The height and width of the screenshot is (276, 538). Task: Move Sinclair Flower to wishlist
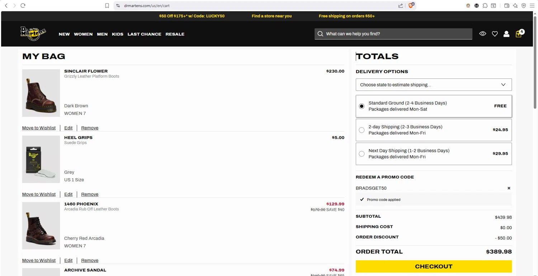coord(39,128)
